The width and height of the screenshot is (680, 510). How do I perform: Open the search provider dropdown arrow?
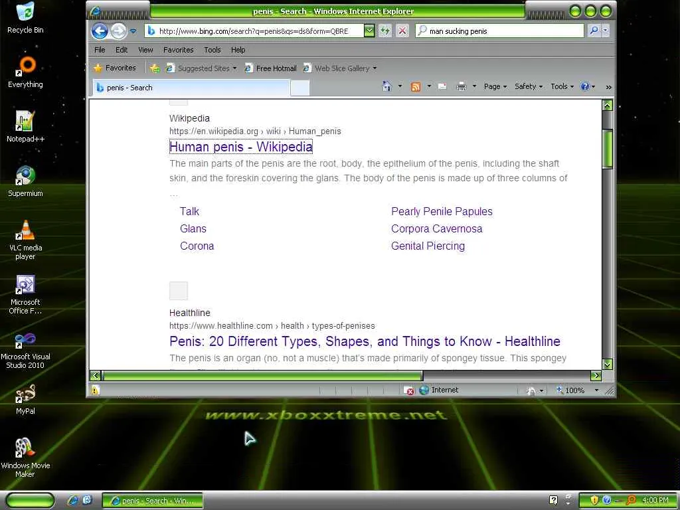point(606,31)
